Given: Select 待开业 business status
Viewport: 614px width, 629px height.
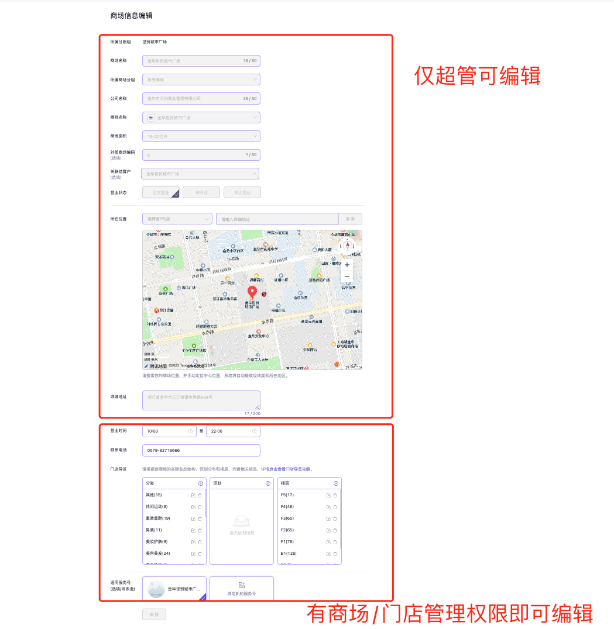Looking at the screenshot, I should coord(201,192).
